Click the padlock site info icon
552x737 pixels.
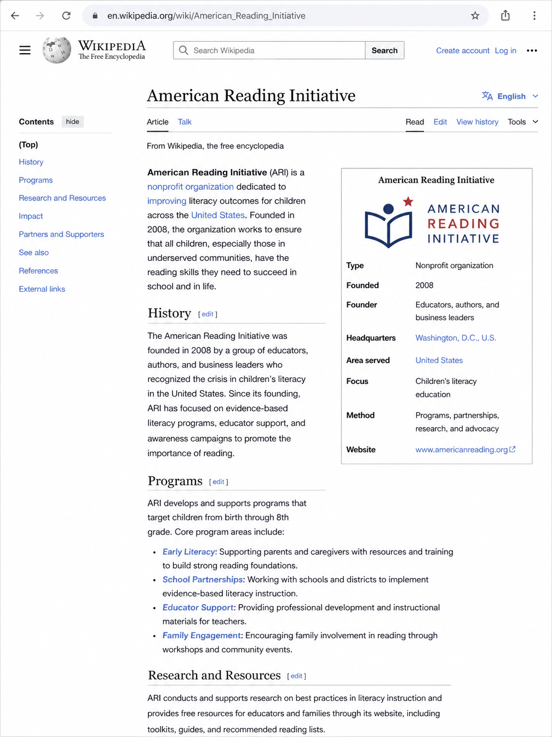(95, 16)
